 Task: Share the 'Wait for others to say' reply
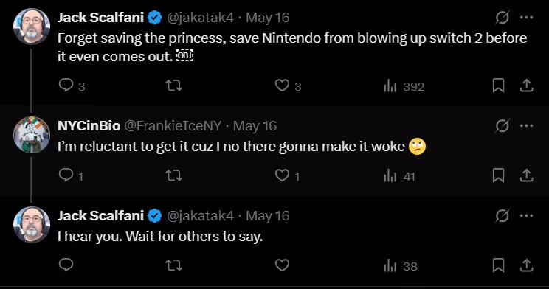pyautogui.click(x=526, y=265)
